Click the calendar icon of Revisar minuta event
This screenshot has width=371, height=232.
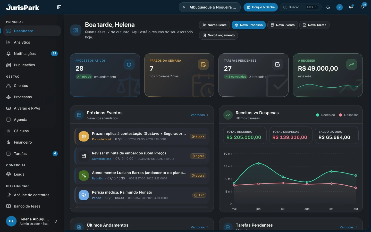pyautogui.click(x=84, y=156)
